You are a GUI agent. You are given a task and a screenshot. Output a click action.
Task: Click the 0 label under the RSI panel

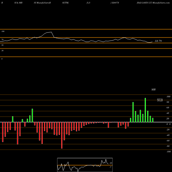point(2,59)
